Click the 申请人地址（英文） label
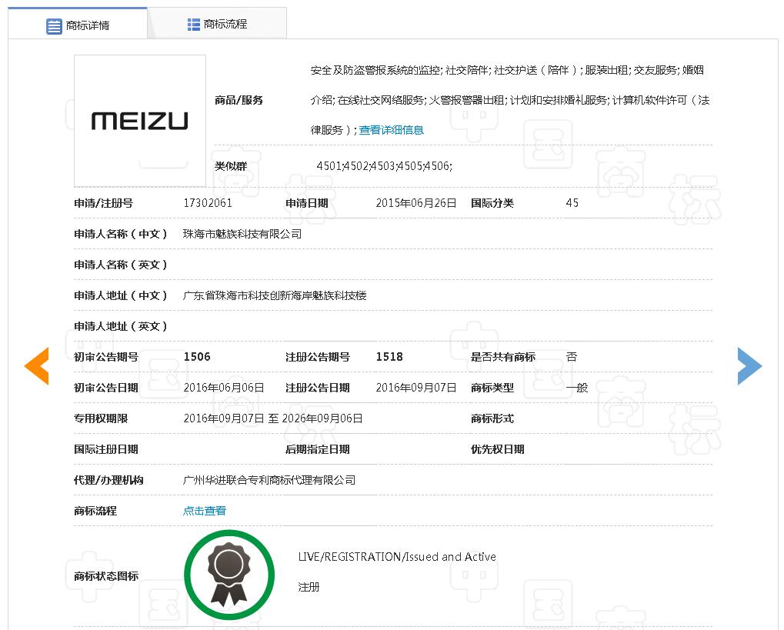 point(121,326)
